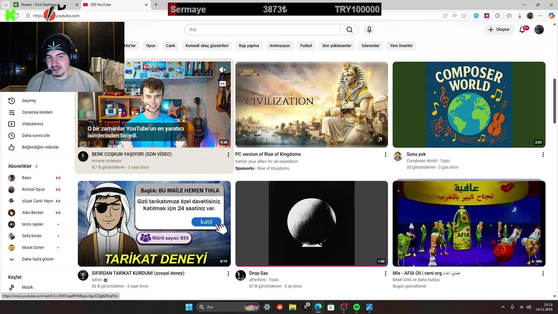Image resolution: width=558 pixels, height=314 pixels.
Task: Select Komedi skeç gösterileri chip
Action: pos(207,46)
